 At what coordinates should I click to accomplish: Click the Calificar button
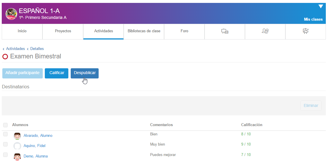pos(57,73)
